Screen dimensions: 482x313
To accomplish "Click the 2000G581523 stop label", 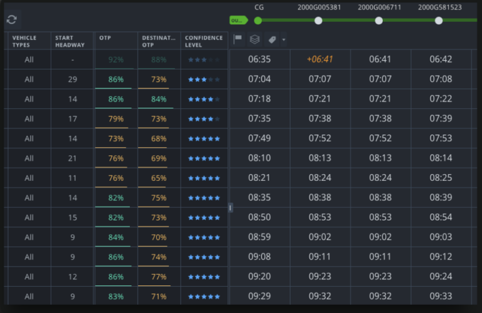I will click(x=439, y=8).
